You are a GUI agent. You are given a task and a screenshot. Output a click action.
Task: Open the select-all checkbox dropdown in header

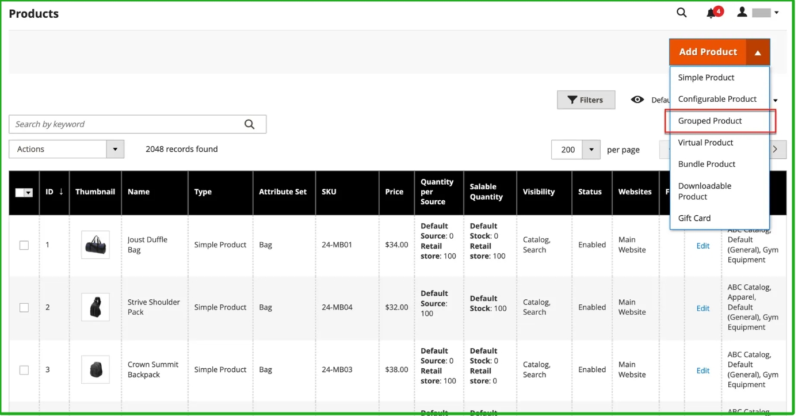28,193
